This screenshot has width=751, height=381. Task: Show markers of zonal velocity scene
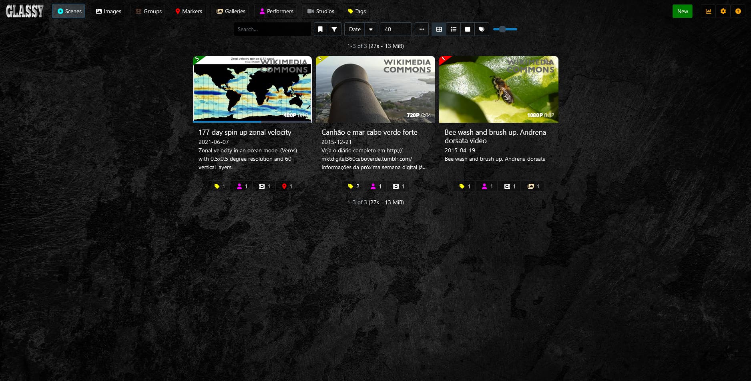click(x=287, y=186)
